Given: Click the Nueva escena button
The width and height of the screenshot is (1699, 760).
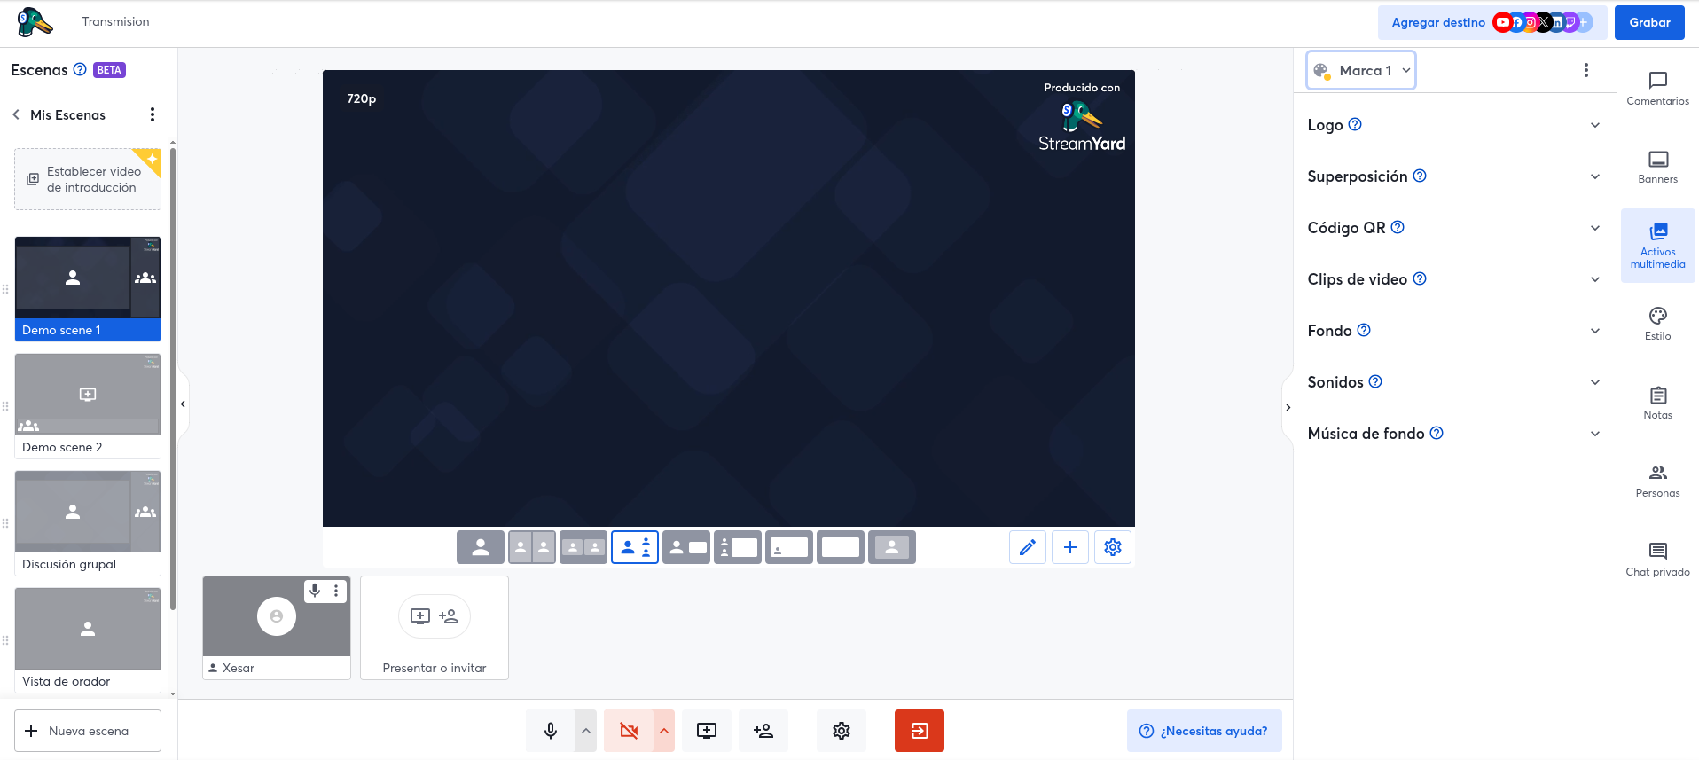Looking at the screenshot, I should click(x=88, y=731).
